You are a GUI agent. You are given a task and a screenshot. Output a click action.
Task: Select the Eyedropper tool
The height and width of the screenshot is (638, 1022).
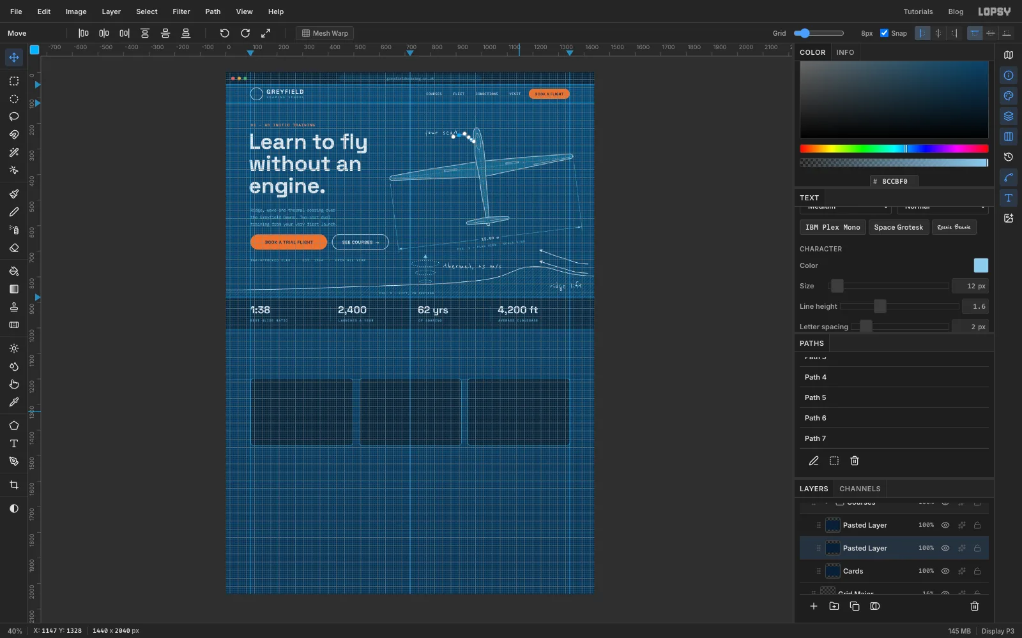click(14, 402)
